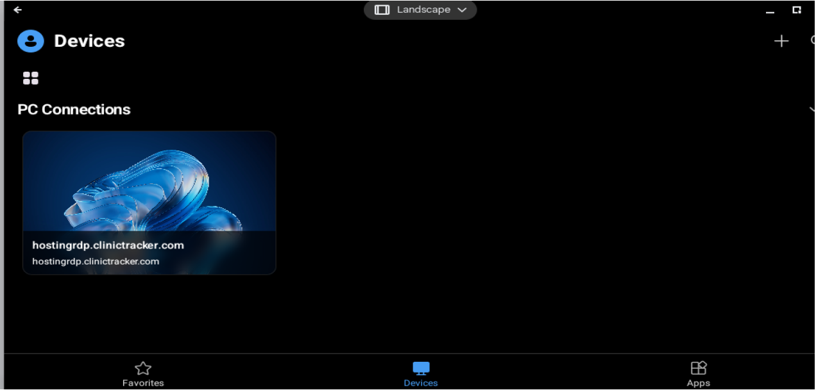Click the smaller hostingrdp.clinictracker.com subtitle

(96, 261)
